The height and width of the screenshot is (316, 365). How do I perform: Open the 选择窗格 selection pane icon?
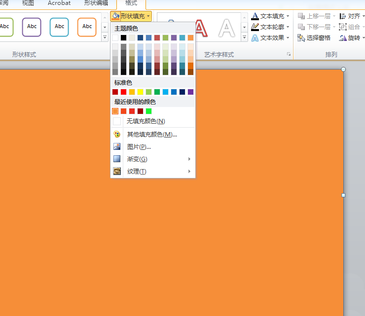pyautogui.click(x=301, y=38)
